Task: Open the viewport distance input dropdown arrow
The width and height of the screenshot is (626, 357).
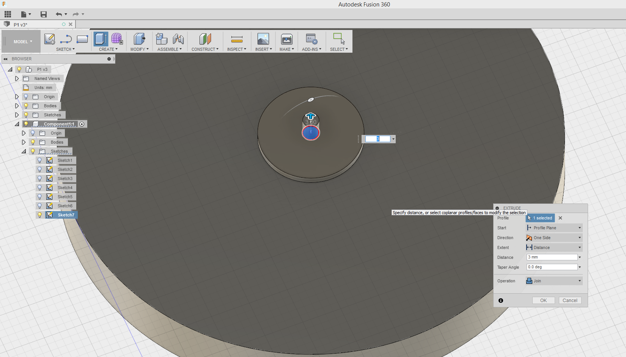Action: 393,139
